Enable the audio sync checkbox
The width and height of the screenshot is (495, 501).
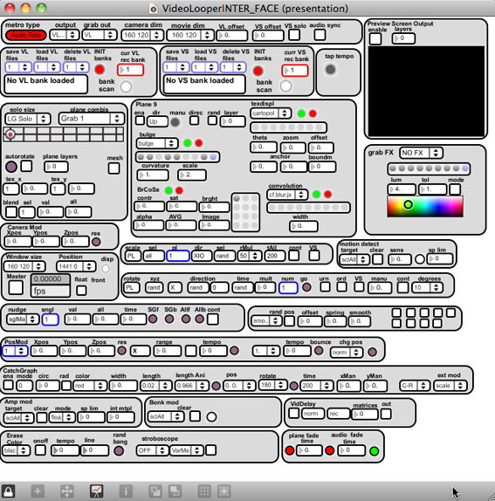320,35
